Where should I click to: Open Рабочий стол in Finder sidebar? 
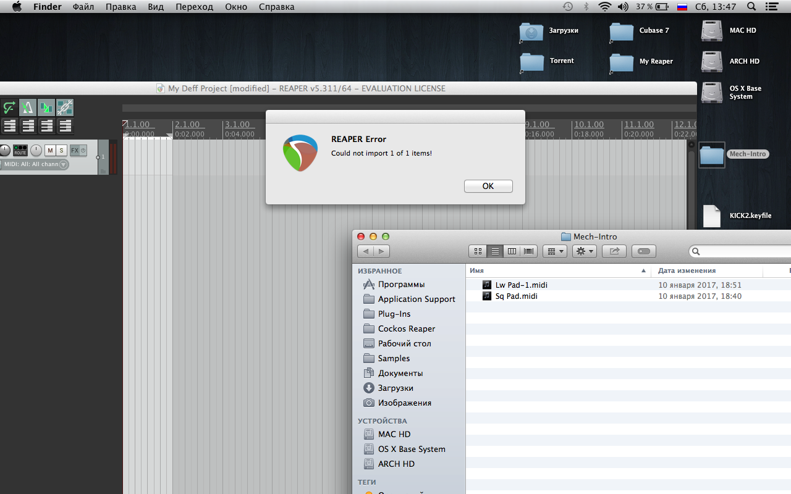(397, 343)
